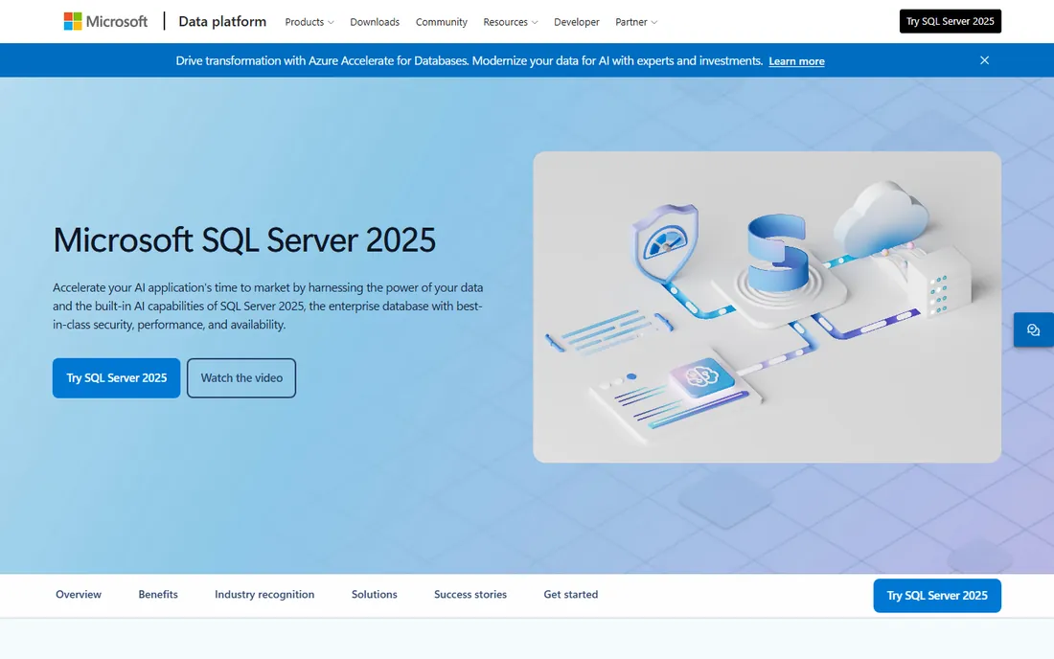The width and height of the screenshot is (1054, 659).
Task: Click the hero Try SQL Server 2025 button
Action: coord(116,378)
